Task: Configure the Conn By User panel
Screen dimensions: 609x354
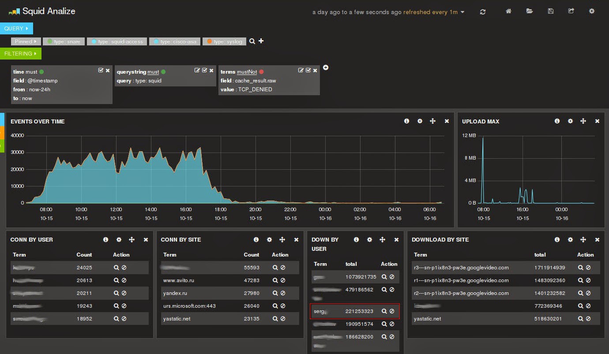Action: (119, 239)
